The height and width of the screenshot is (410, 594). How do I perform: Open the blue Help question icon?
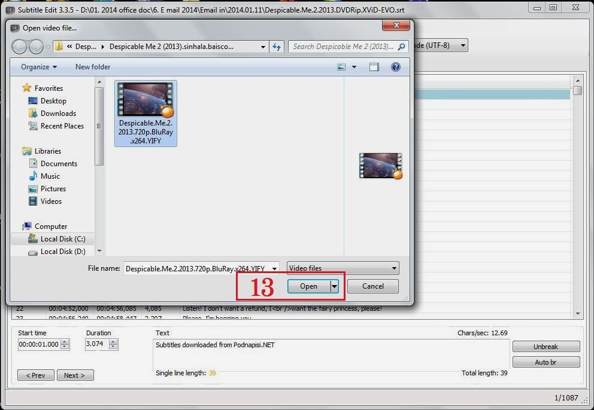(395, 67)
